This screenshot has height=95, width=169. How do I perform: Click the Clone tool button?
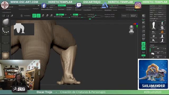[x=151, y=15]
